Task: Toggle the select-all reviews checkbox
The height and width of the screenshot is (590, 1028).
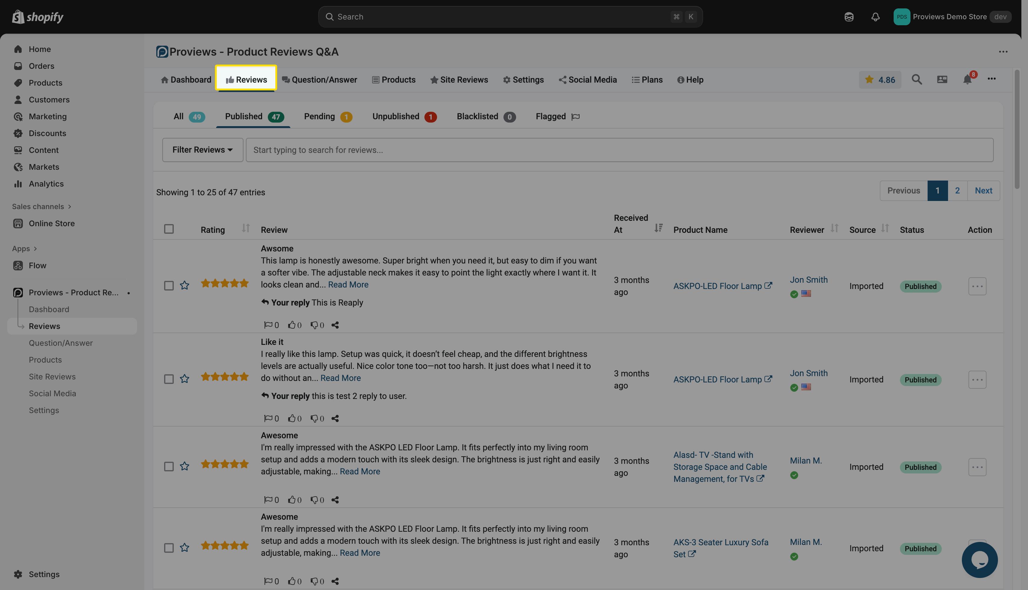Action: [x=169, y=229]
